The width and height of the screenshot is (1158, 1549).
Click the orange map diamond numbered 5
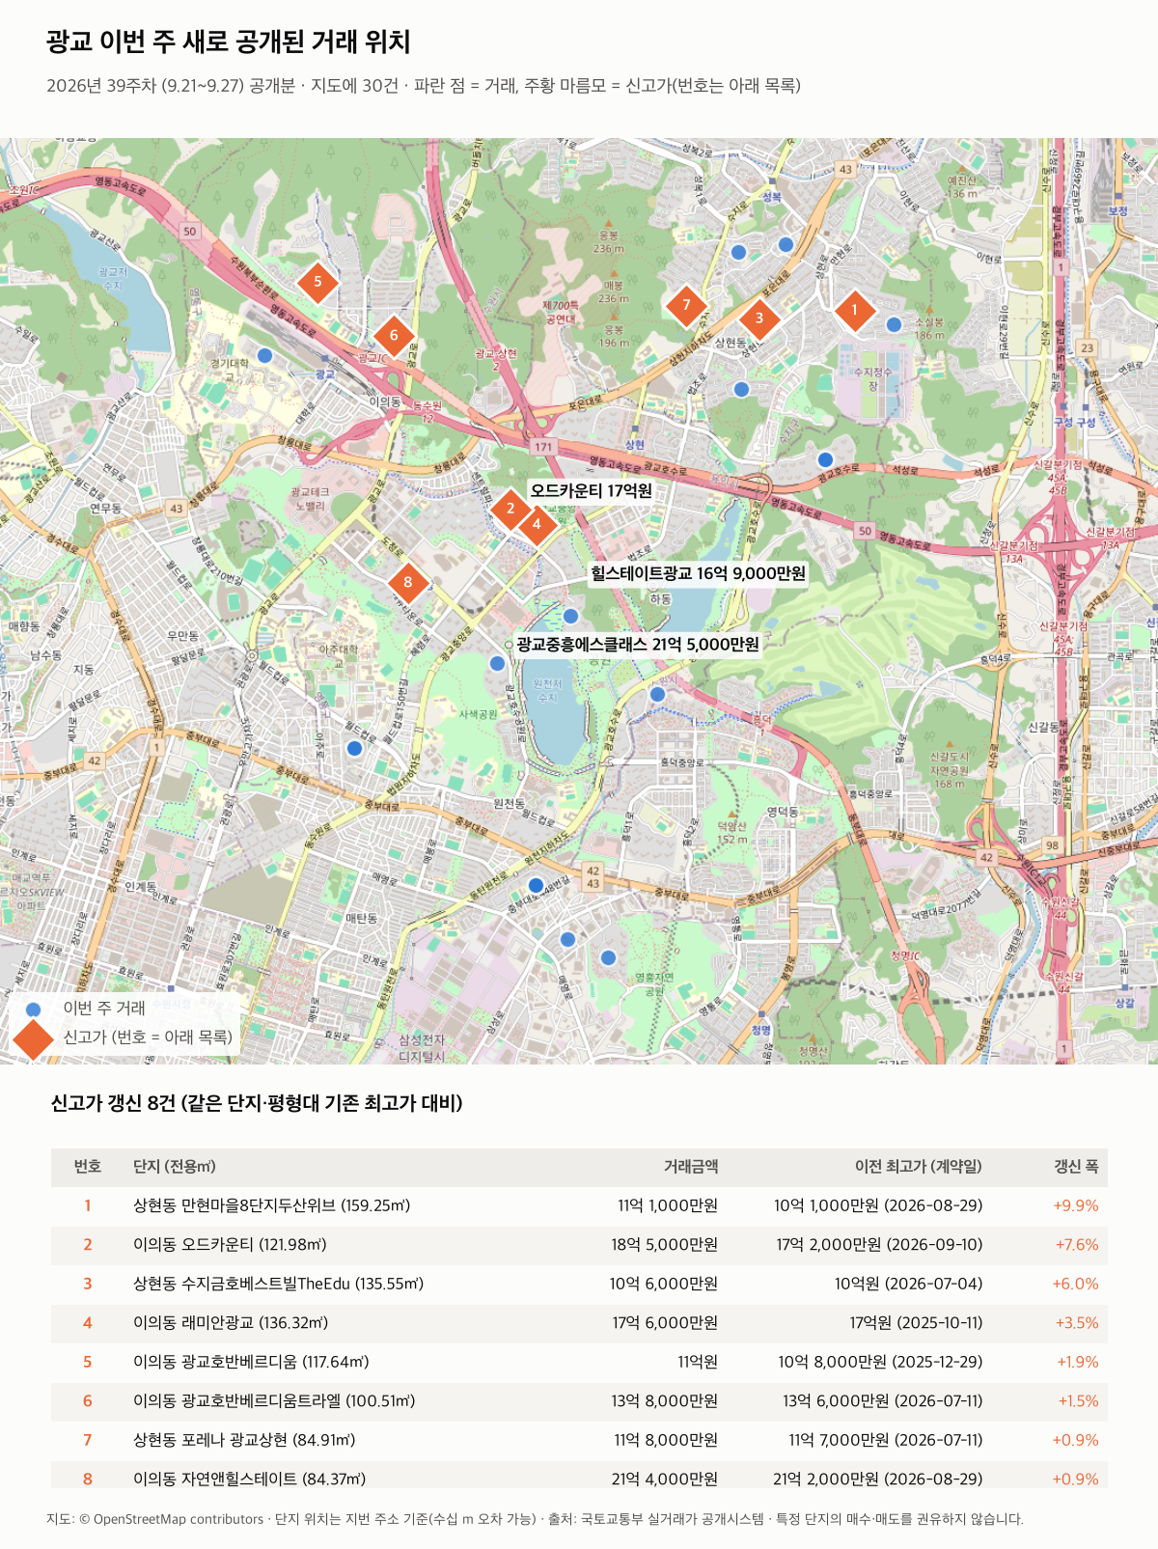[317, 283]
